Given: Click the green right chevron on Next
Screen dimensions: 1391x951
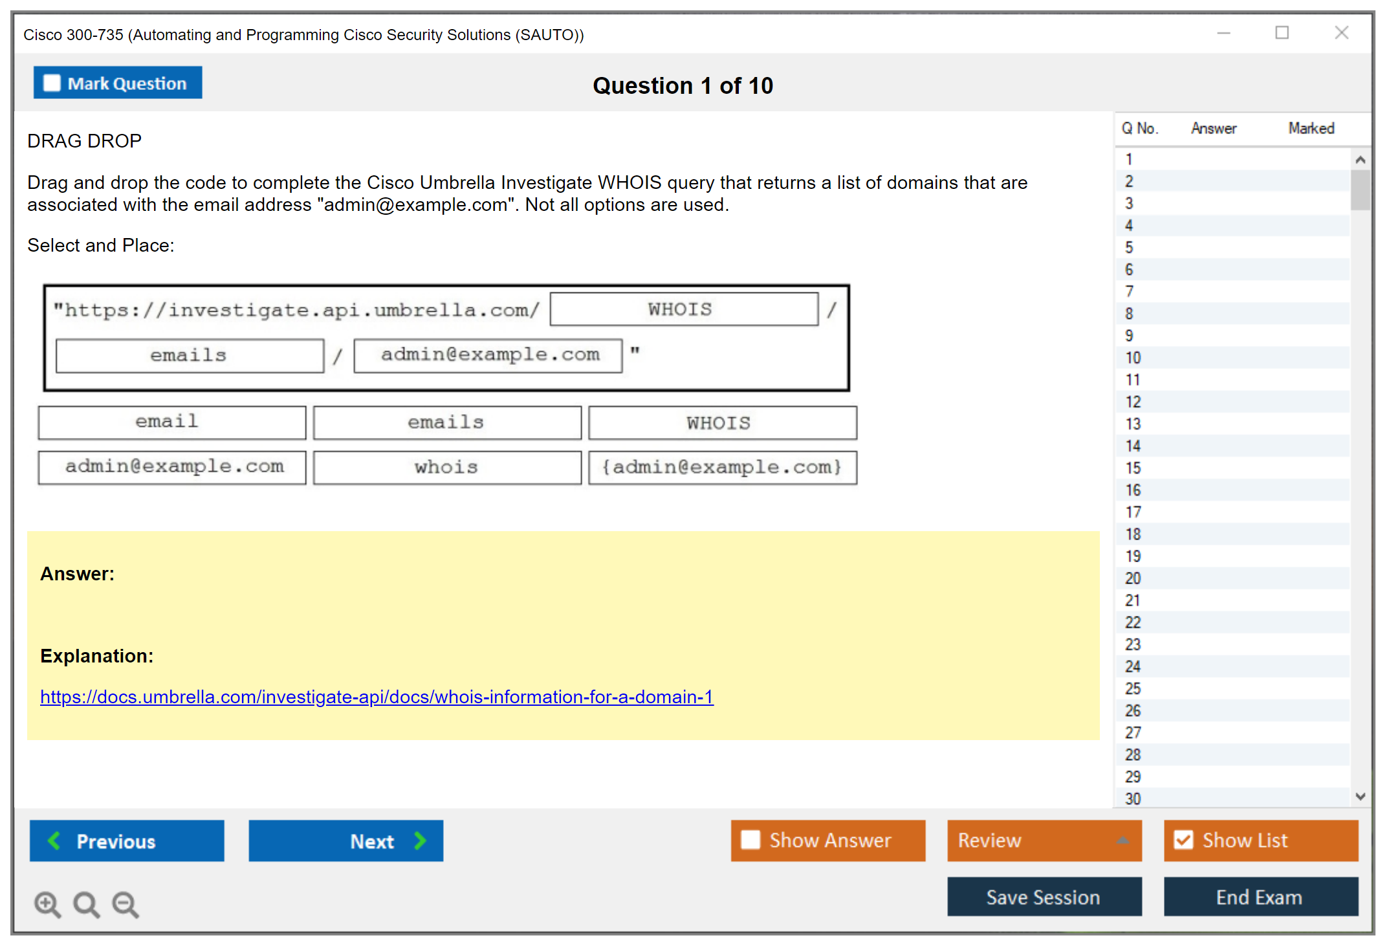Looking at the screenshot, I should coord(420,840).
